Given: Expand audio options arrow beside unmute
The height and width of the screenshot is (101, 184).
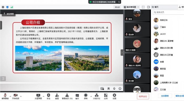Looking at the screenshot, I should tap(10, 97).
